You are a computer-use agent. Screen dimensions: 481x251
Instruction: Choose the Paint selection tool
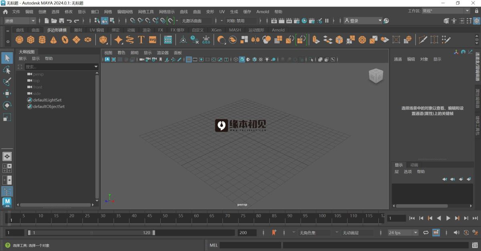click(7, 82)
